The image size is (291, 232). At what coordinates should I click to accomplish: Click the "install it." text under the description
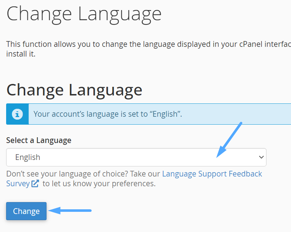pos(21,54)
